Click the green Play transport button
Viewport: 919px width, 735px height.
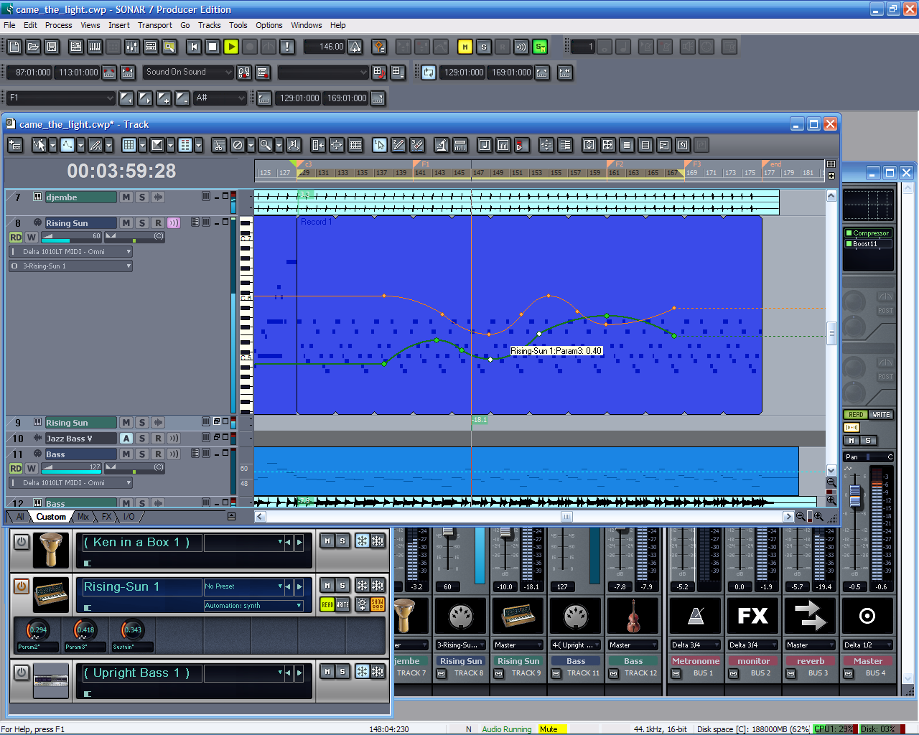point(231,47)
